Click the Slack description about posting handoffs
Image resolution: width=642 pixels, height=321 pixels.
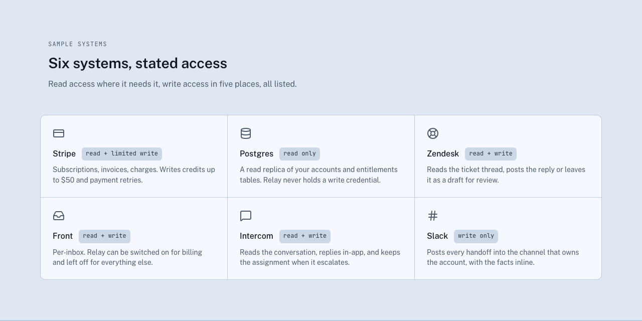point(503,257)
